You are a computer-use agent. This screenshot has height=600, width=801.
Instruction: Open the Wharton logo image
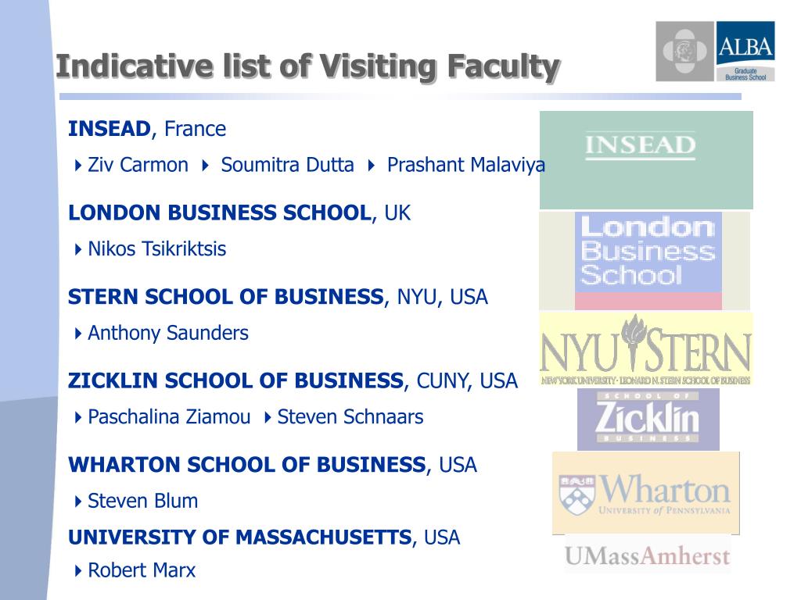coord(645,492)
